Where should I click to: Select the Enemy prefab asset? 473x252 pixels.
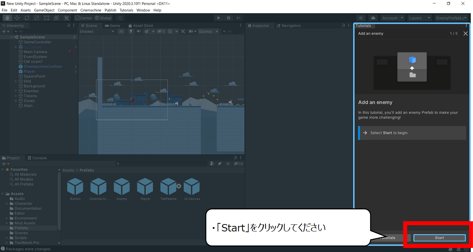[x=122, y=189]
